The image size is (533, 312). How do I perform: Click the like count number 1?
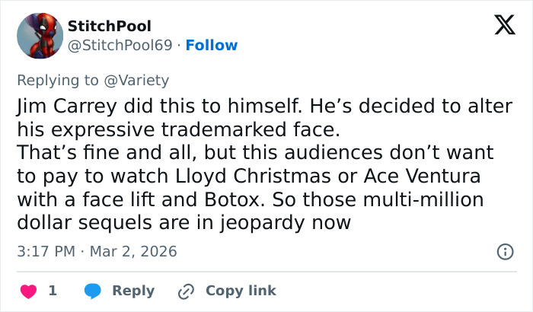(52, 291)
